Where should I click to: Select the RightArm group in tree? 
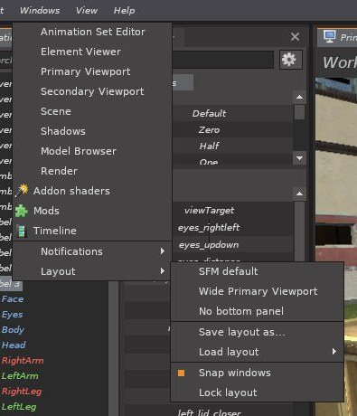[x=23, y=361]
